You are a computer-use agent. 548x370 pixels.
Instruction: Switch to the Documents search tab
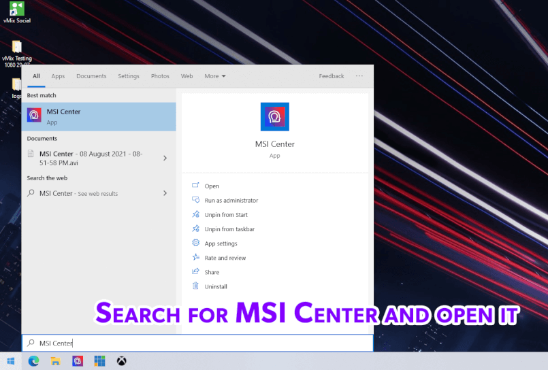click(91, 76)
